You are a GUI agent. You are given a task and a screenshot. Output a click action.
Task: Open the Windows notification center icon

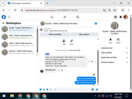click(x=127, y=96)
